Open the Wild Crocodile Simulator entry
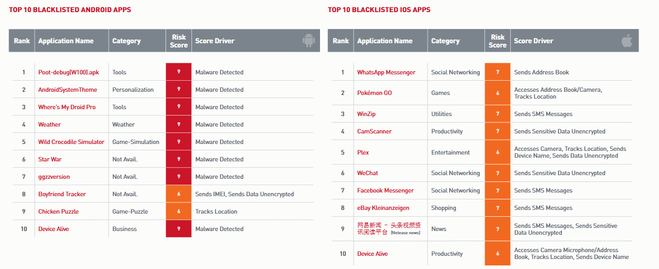659x269 pixels. click(71, 142)
